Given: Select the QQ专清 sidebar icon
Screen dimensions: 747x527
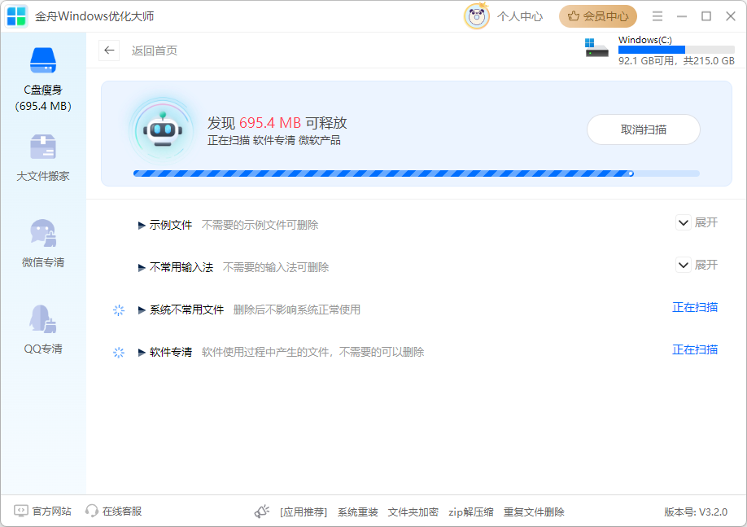Looking at the screenshot, I should (x=43, y=319).
